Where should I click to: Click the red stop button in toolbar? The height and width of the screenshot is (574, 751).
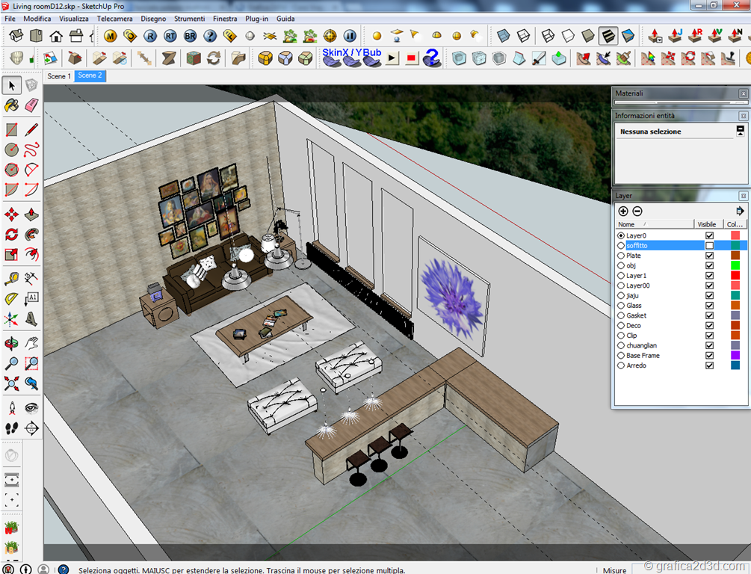point(411,58)
